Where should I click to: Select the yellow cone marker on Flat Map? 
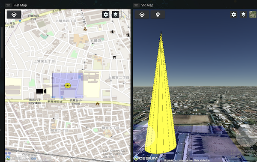(68, 85)
